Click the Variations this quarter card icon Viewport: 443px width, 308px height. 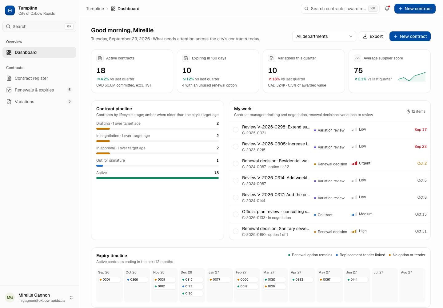(272, 58)
